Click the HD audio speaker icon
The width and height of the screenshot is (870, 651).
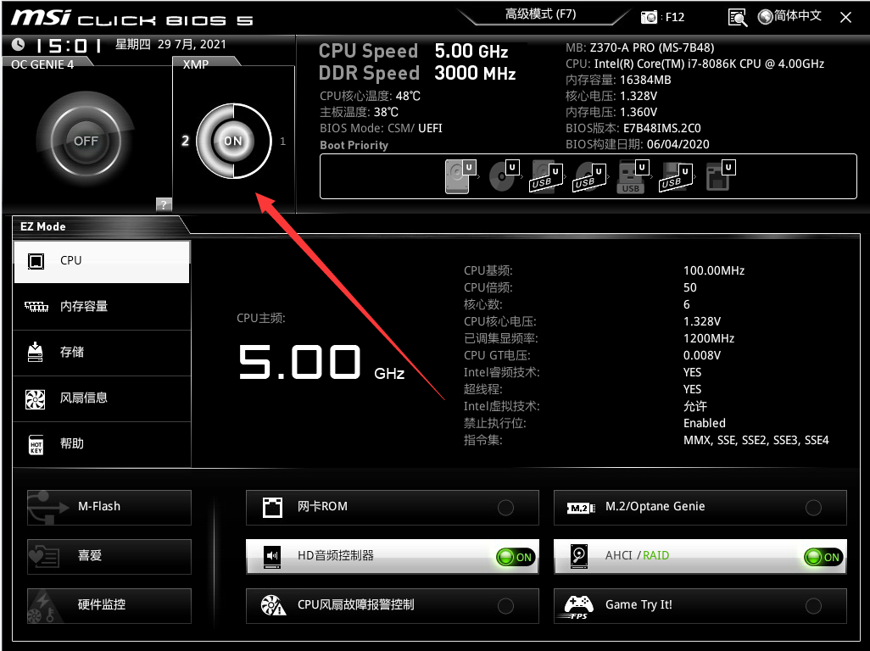tap(272, 555)
